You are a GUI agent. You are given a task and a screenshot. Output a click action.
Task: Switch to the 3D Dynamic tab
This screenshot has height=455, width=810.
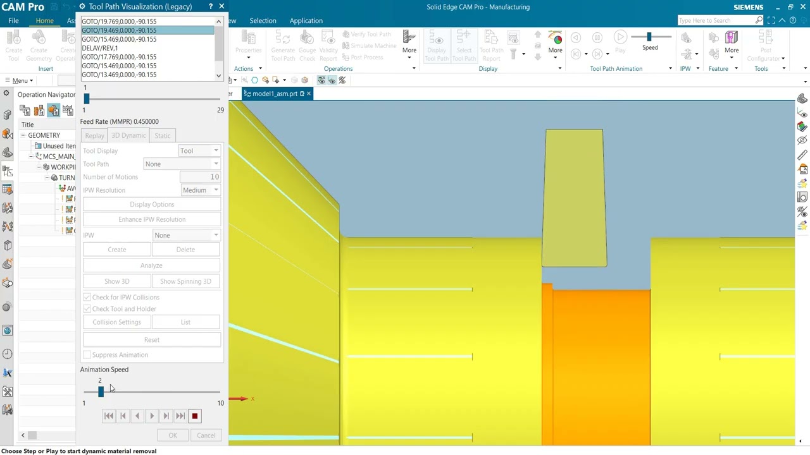128,136
